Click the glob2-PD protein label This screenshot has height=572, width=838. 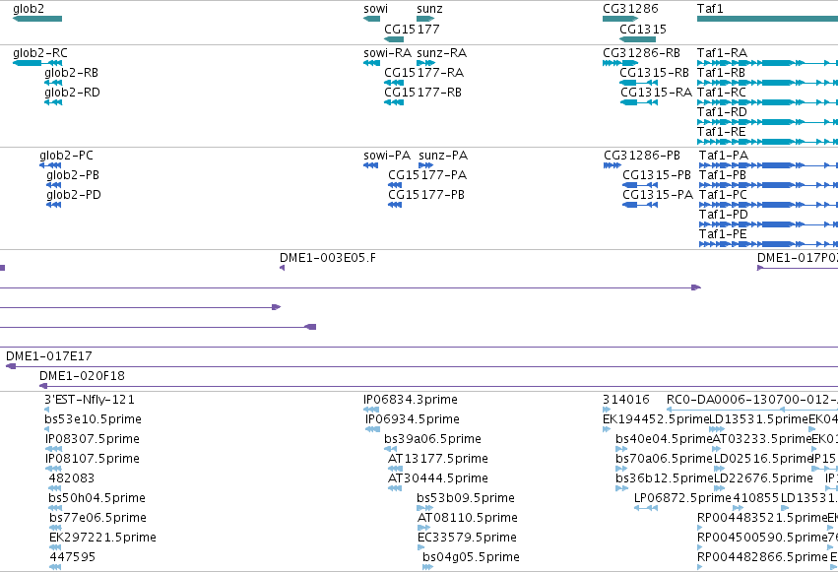pos(74,195)
